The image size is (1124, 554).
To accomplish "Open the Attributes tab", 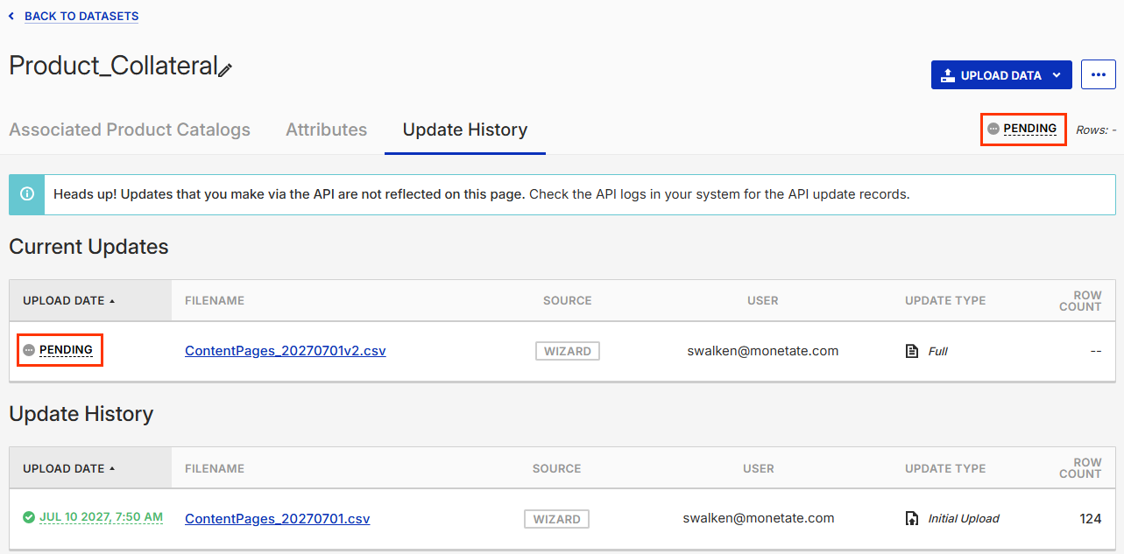I will click(x=327, y=130).
